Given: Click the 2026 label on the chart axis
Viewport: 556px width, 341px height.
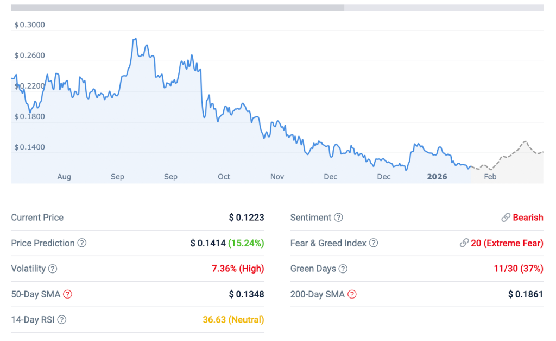Looking at the screenshot, I should pyautogui.click(x=437, y=177).
